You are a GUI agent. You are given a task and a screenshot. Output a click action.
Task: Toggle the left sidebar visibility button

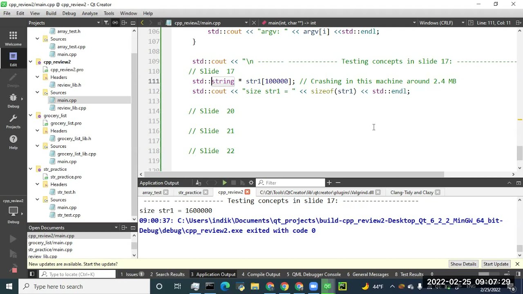pos(32,274)
